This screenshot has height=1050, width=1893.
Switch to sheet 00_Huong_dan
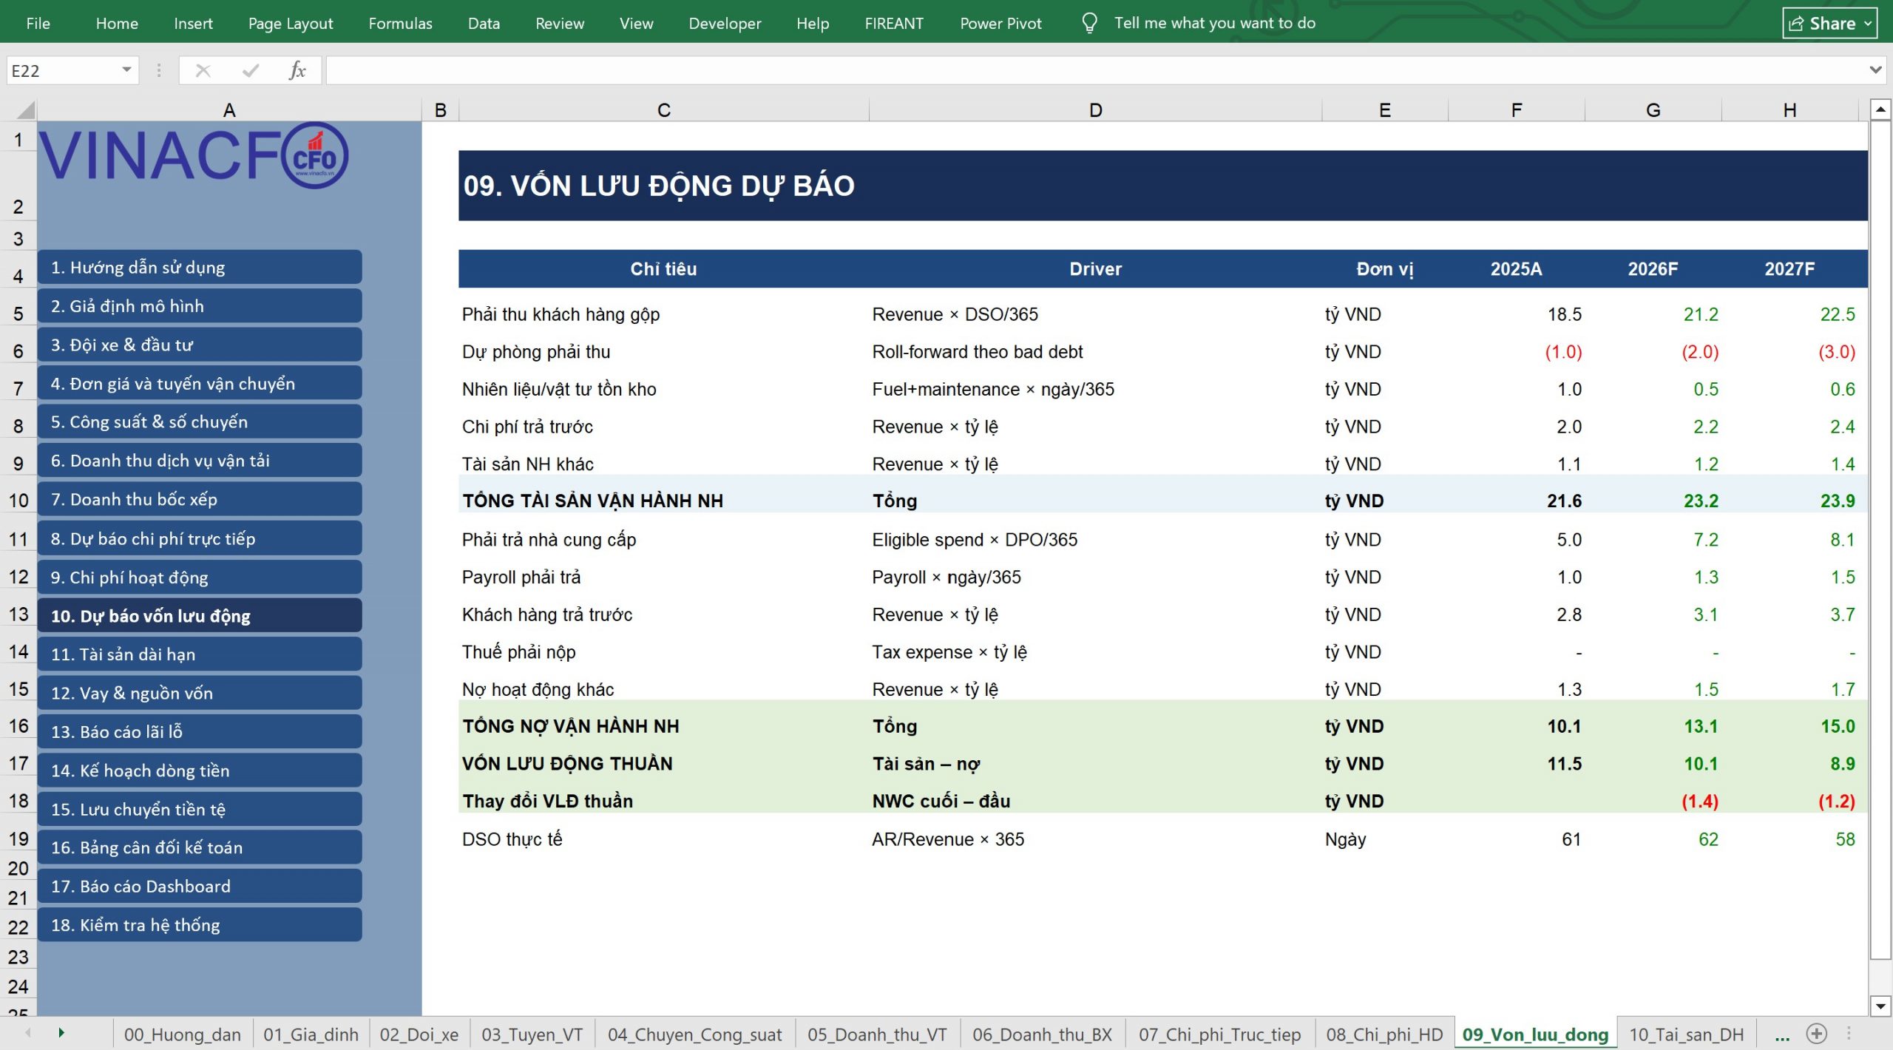pos(183,1034)
